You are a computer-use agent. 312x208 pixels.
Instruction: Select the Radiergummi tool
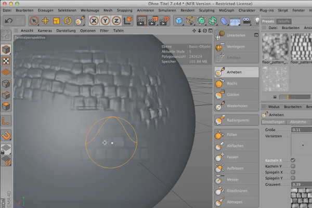237,120
